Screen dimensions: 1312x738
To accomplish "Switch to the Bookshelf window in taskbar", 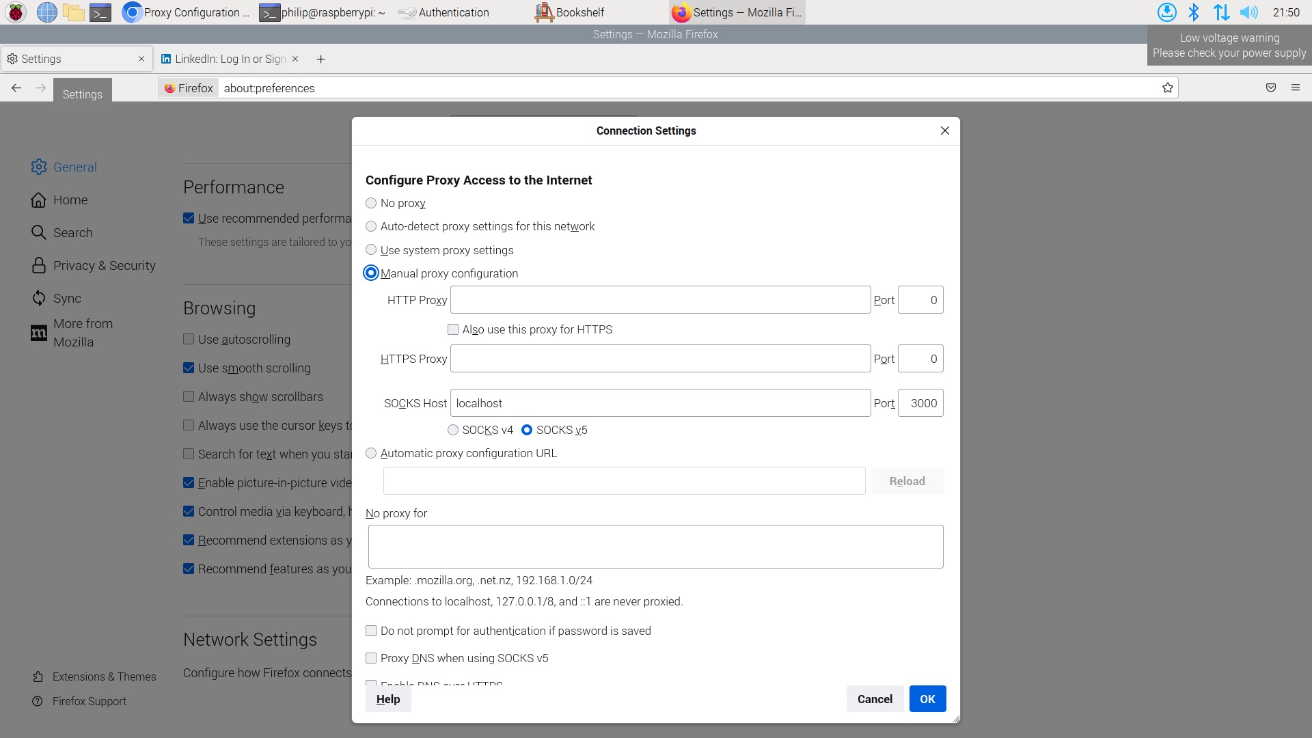I will [x=571, y=12].
